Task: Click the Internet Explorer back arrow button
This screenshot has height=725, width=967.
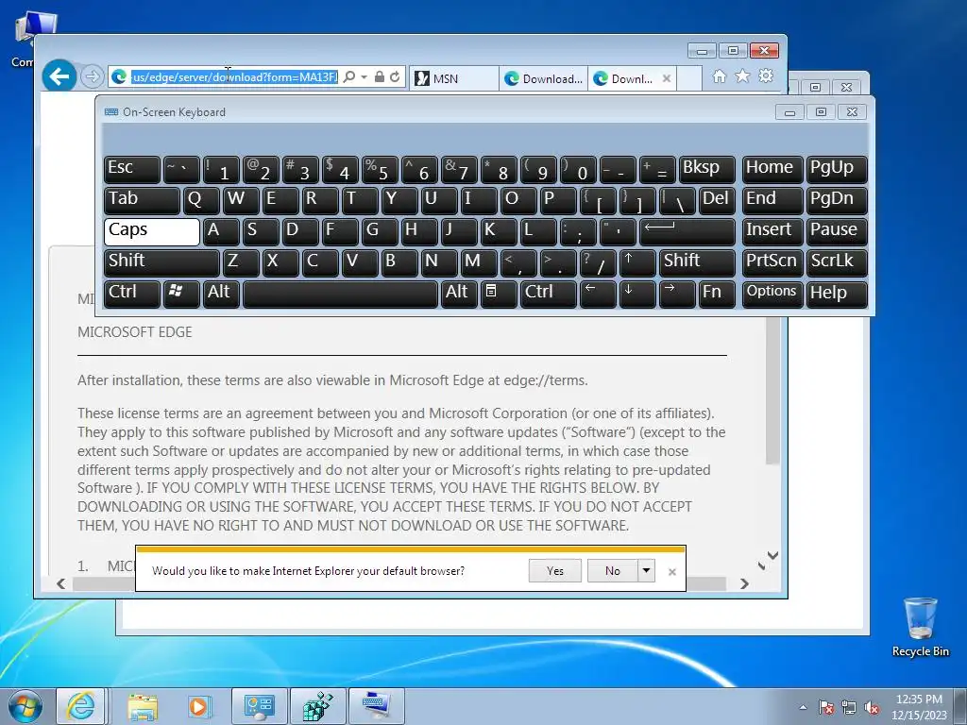Action: pyautogui.click(x=59, y=77)
